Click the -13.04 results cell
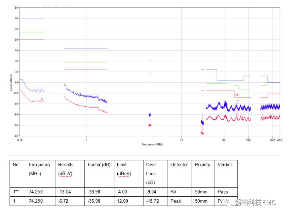Viewport: 289px width, 213px height. tap(64, 192)
